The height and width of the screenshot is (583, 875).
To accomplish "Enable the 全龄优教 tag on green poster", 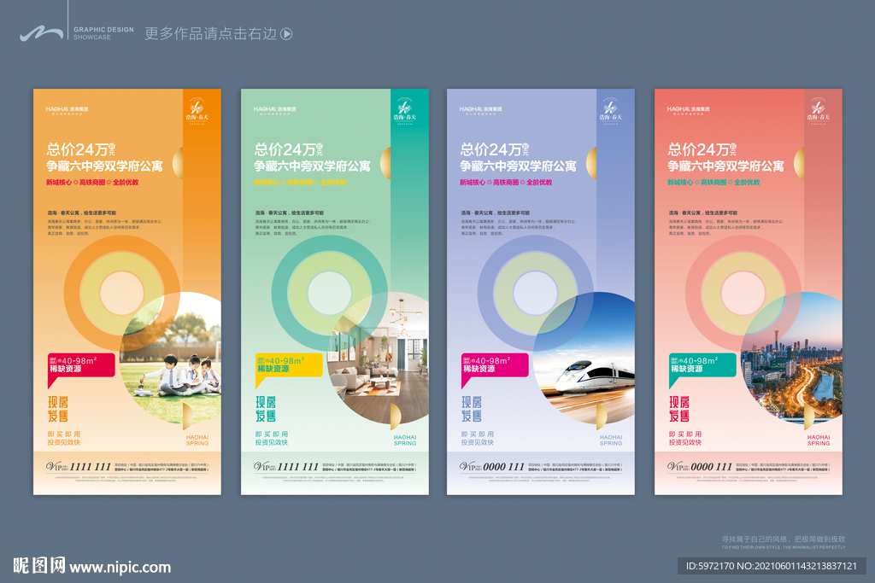I will pyautogui.click(x=333, y=182).
